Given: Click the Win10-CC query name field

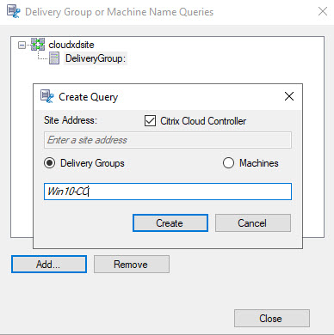Looking at the screenshot, I should [168, 192].
